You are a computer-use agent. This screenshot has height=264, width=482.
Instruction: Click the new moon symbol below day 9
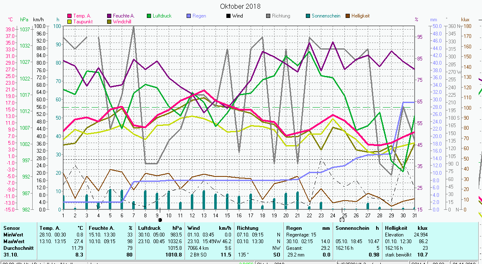[x=160, y=220]
